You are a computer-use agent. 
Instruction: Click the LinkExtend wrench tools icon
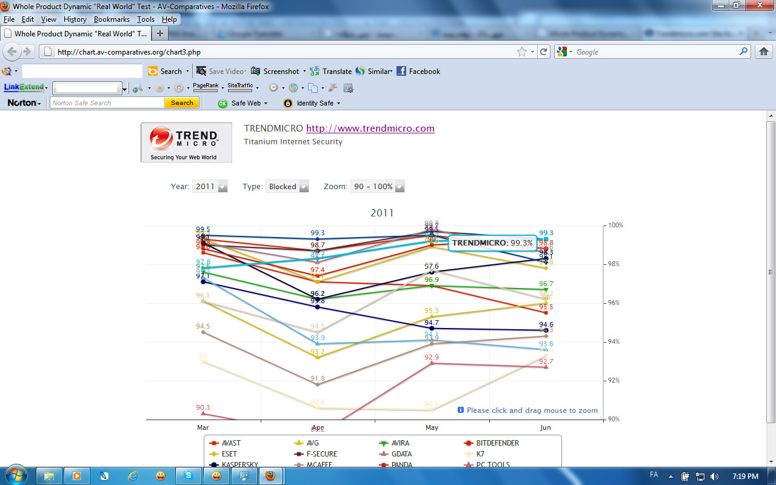pos(333,88)
